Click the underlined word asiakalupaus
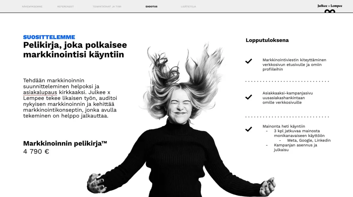 [x=40, y=92]
